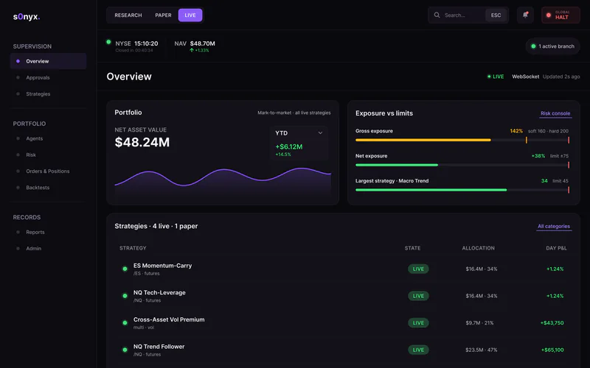Open Overview in the sidebar
Screen dimensions: 590x368
[48, 61]
